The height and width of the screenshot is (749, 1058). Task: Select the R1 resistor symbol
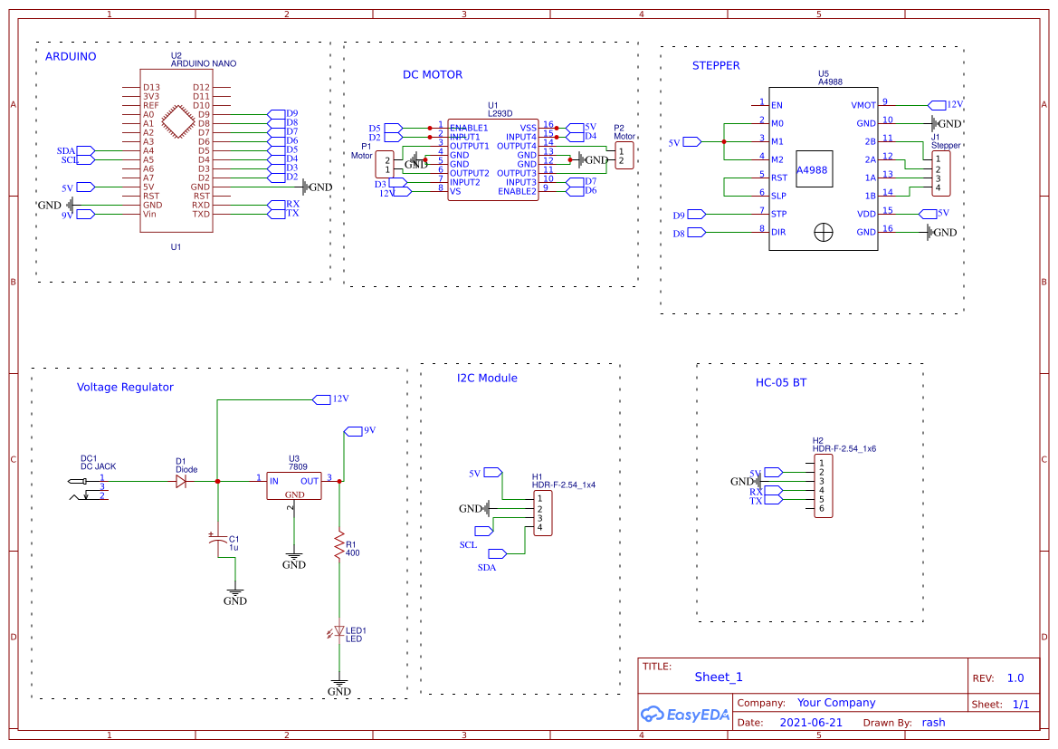click(339, 545)
